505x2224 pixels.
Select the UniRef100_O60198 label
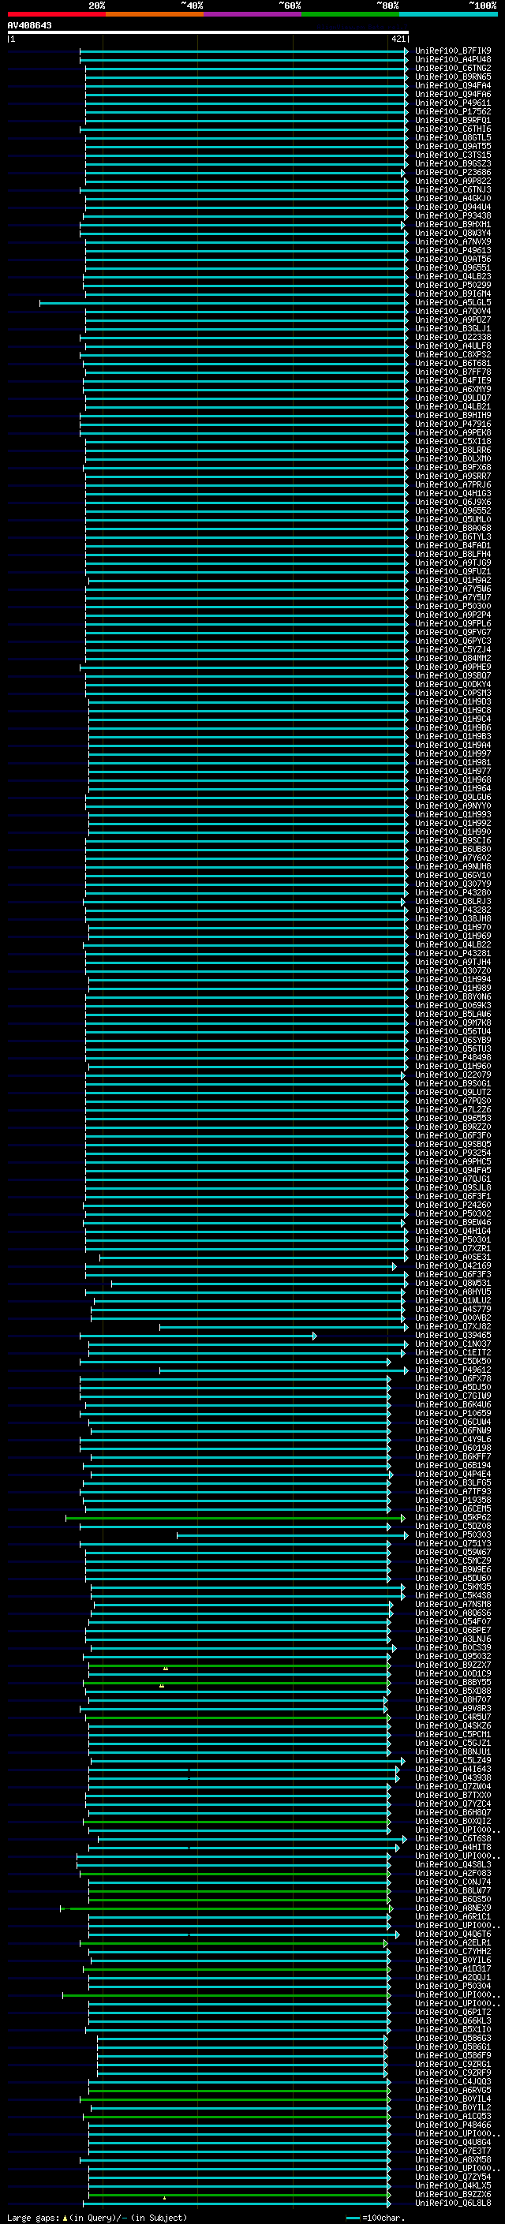pyautogui.click(x=453, y=1448)
